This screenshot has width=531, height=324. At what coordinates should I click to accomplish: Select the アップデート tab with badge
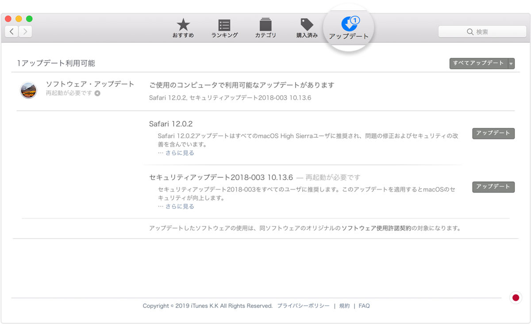[349, 28]
